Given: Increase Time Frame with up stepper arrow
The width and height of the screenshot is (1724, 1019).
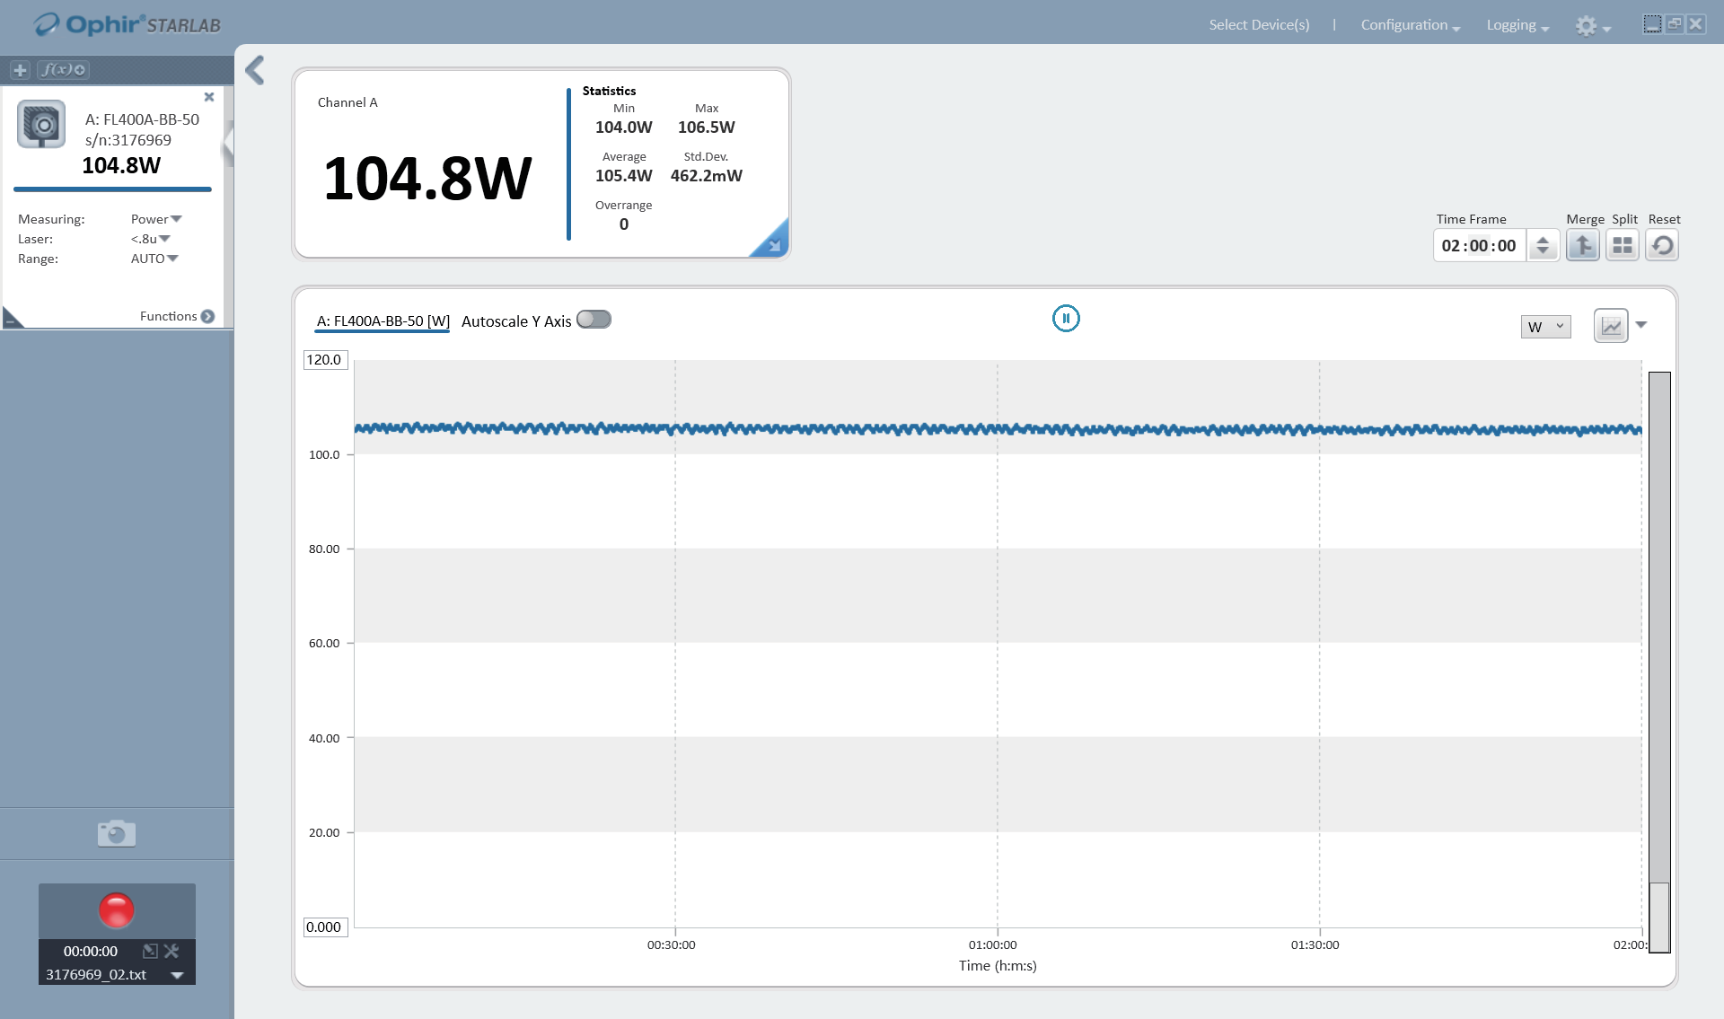Looking at the screenshot, I should [x=1543, y=240].
